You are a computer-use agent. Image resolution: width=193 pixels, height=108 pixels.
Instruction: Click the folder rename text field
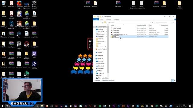click(x=116, y=37)
